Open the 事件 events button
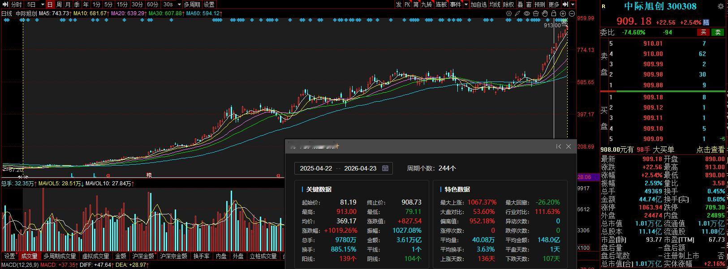728x269 pixels. pos(456,4)
